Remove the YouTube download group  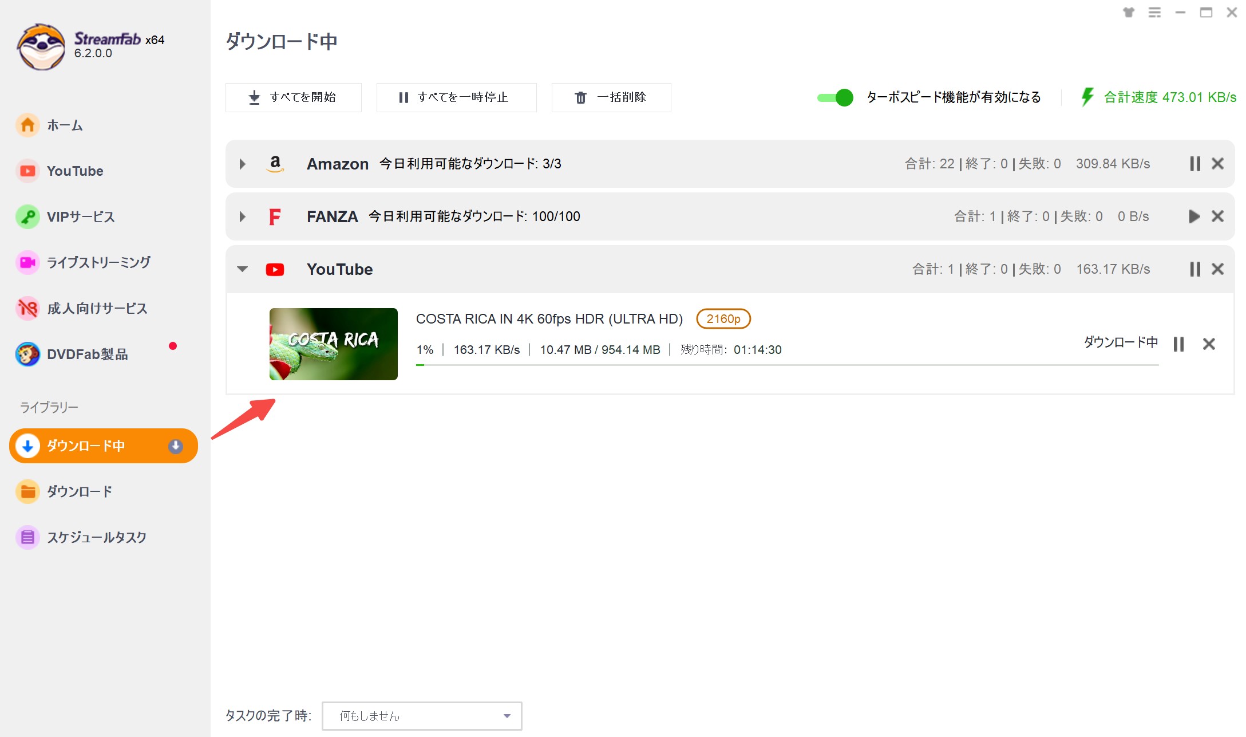pos(1217,269)
